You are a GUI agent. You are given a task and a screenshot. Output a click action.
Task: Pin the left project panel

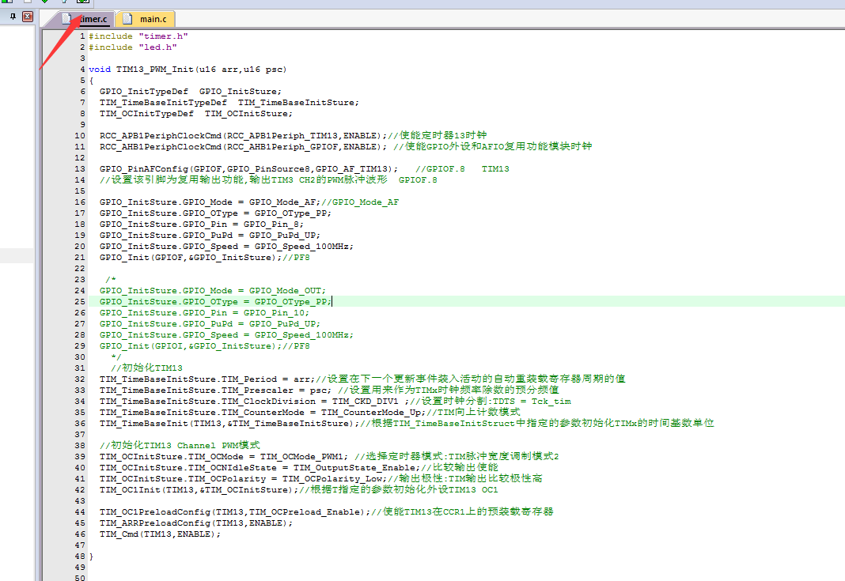click(13, 17)
